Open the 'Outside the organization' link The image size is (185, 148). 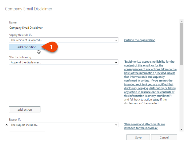(x=139, y=40)
